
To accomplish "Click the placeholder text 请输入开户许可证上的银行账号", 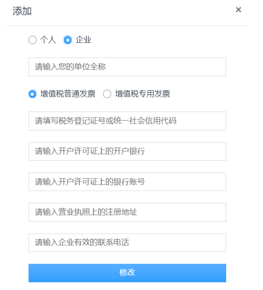I will click(x=90, y=182).
